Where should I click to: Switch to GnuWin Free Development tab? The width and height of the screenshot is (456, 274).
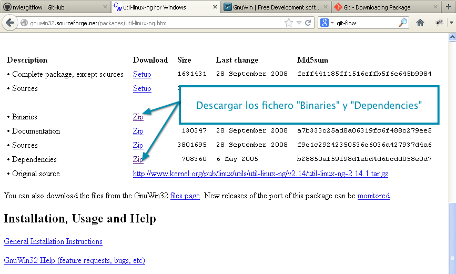(x=276, y=7)
